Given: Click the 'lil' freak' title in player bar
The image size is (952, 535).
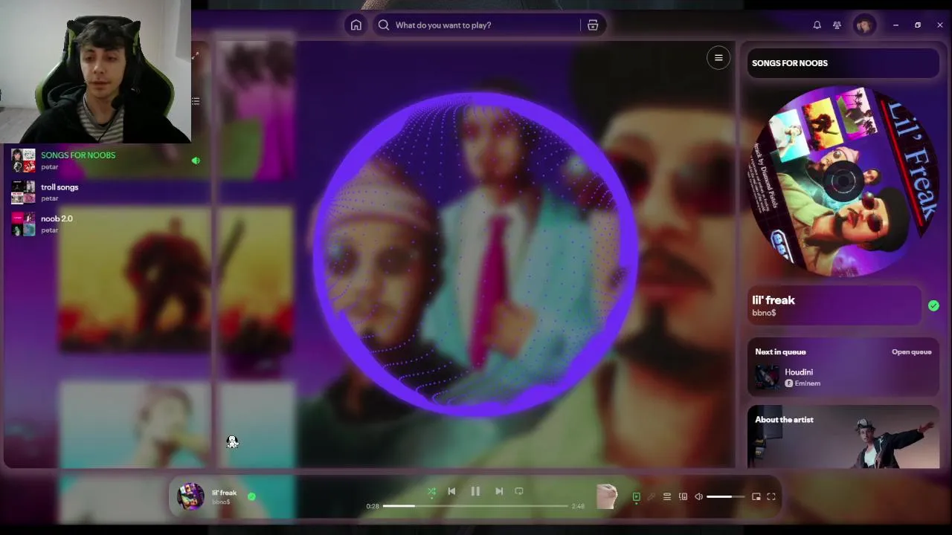Looking at the screenshot, I should (x=224, y=493).
